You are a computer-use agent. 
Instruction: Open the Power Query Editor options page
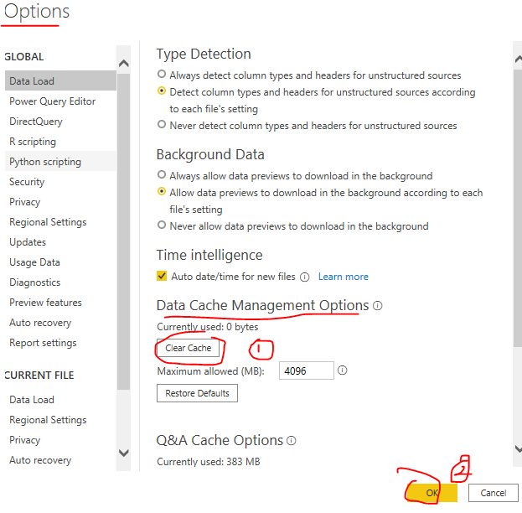[x=60, y=101]
